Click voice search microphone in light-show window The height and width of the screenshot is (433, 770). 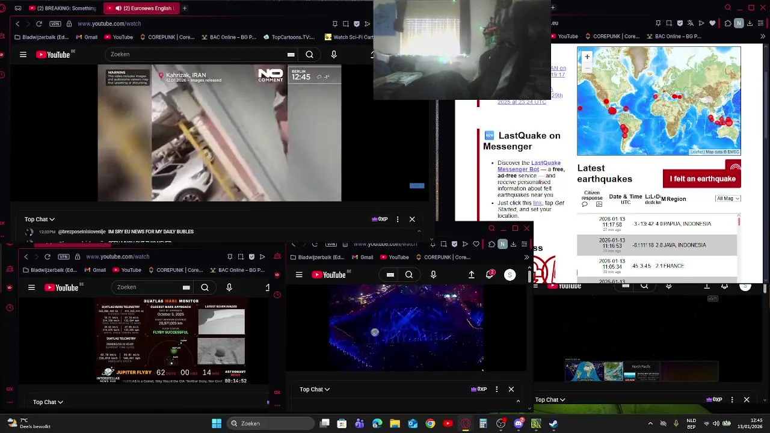433,275
